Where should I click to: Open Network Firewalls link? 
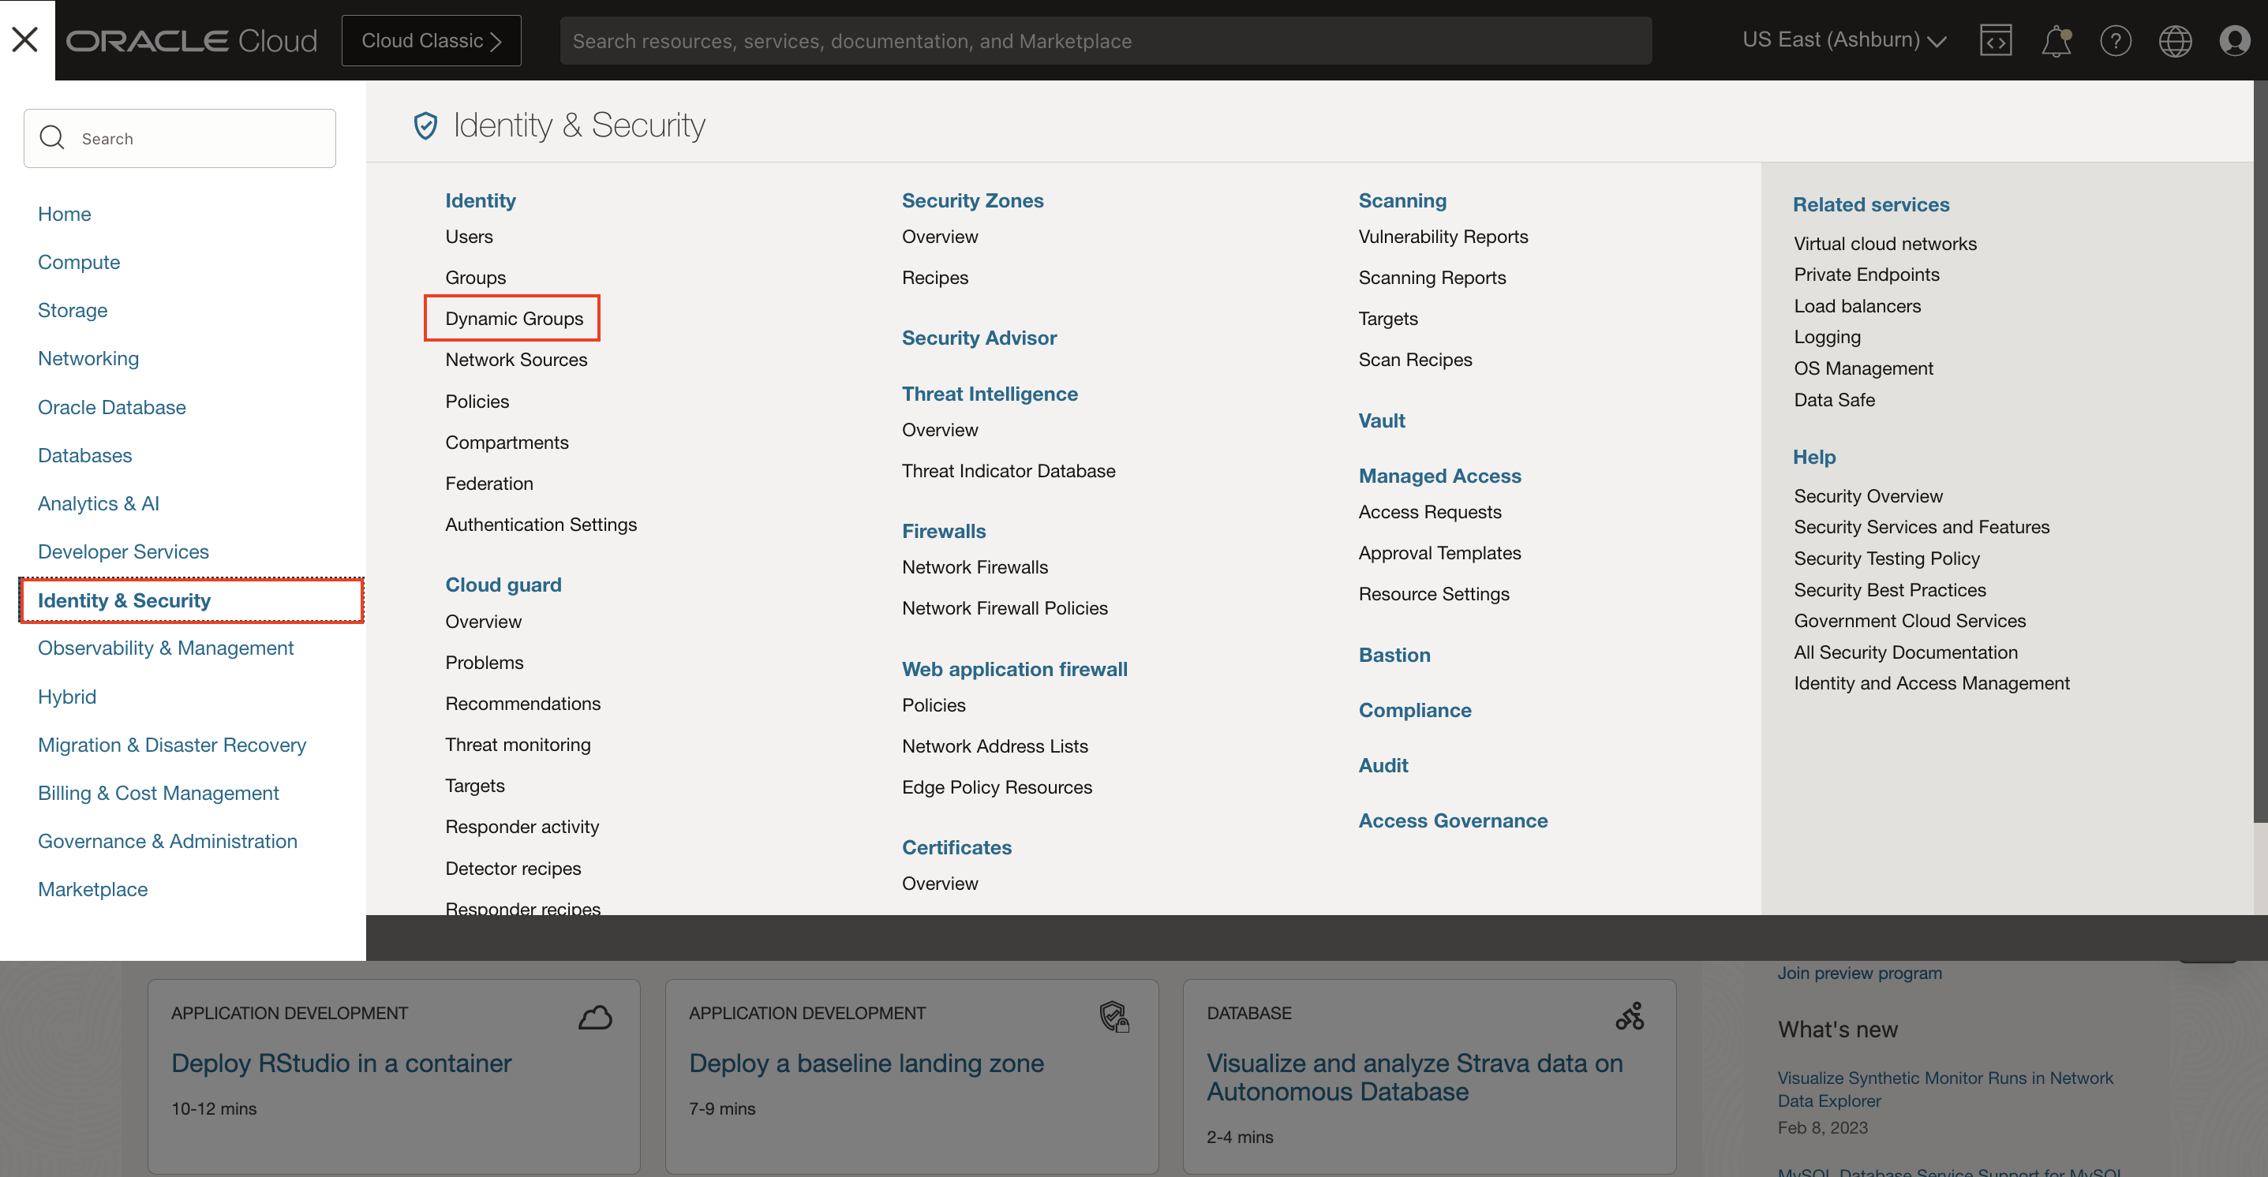(x=975, y=567)
